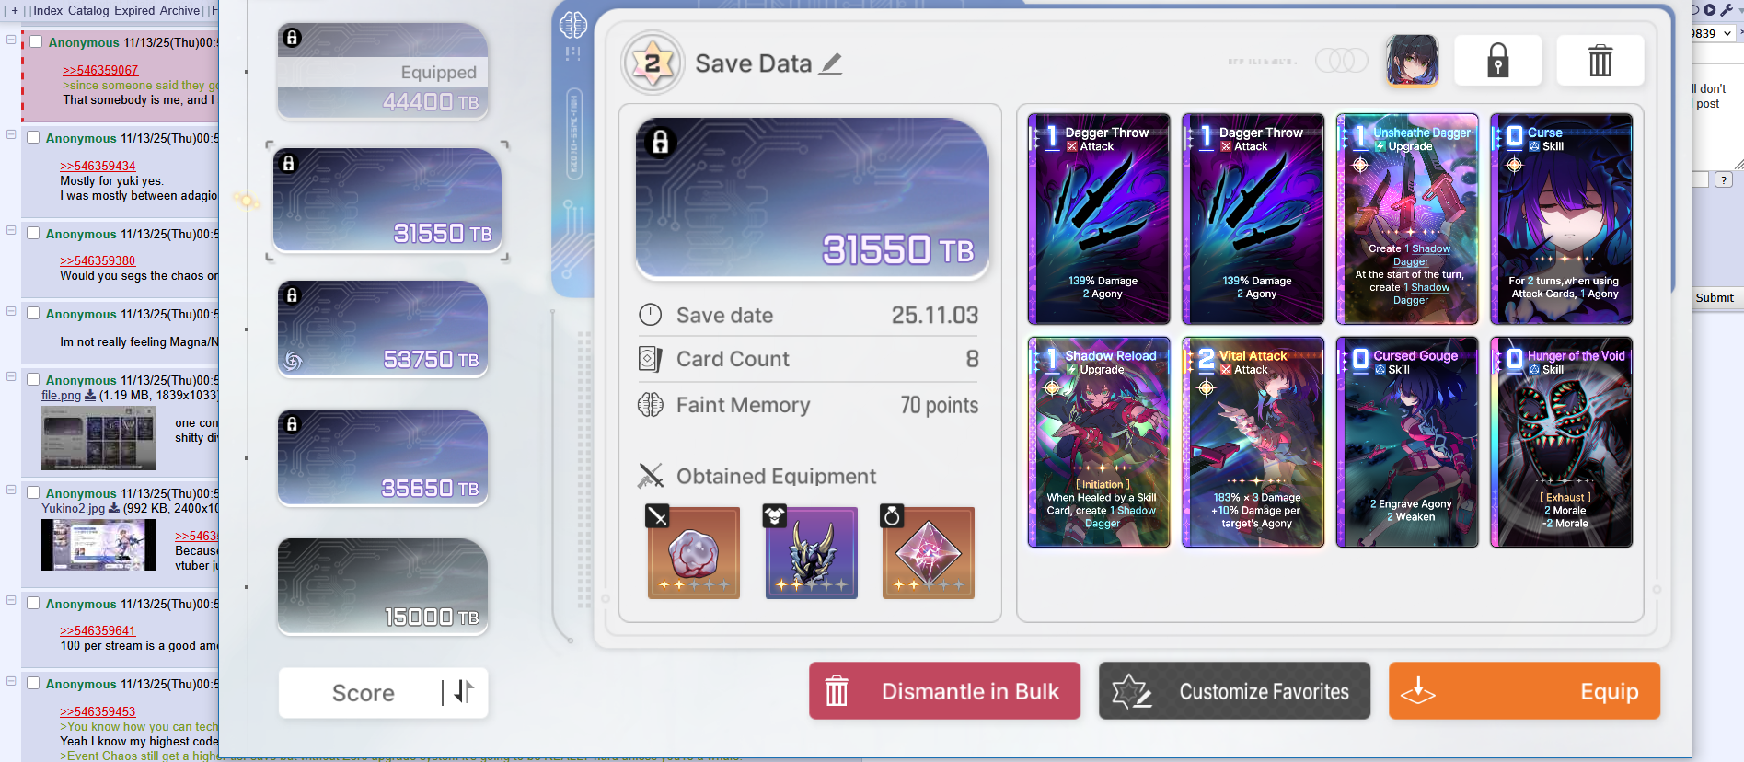The image size is (1744, 762).
Task: Click the trash can delete button
Action: (x=1600, y=61)
